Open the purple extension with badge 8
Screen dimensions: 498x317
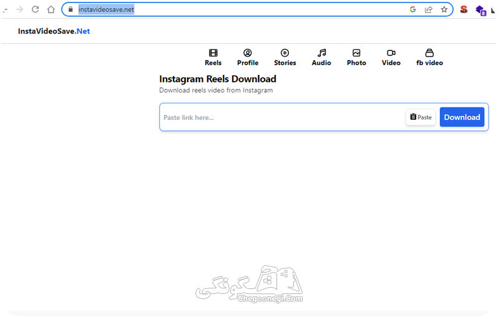tap(481, 10)
